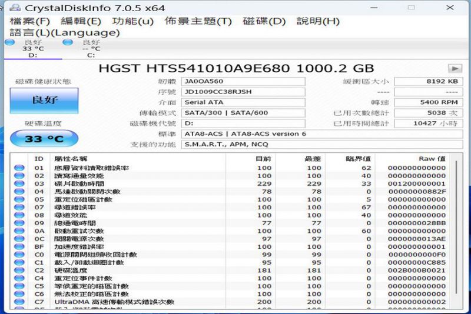Viewport: 471px width, 314px height.
Task: Click the status icon for attribute 03
Action: pos(19,183)
